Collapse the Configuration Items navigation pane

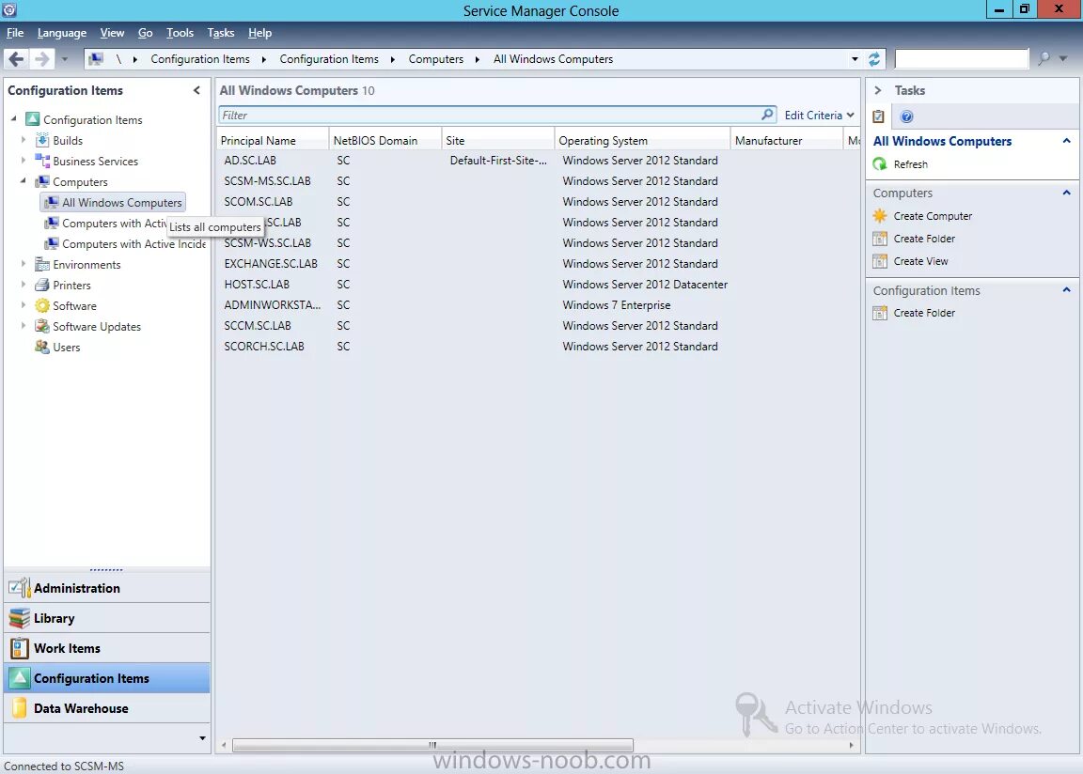pyautogui.click(x=196, y=90)
